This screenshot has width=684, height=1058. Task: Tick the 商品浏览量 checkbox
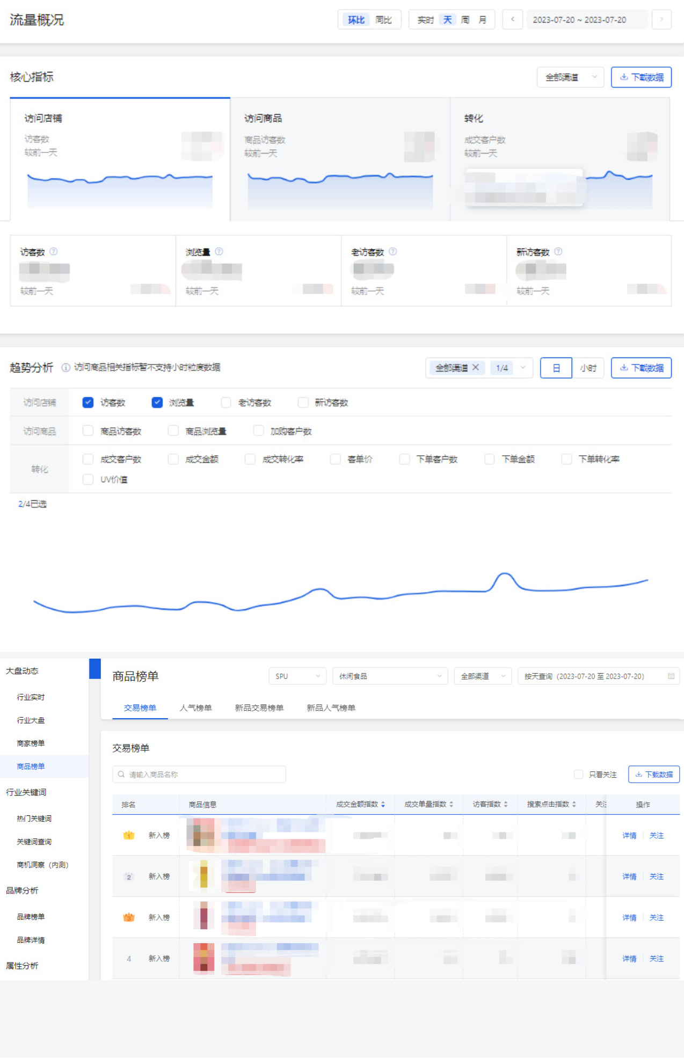[x=173, y=431]
